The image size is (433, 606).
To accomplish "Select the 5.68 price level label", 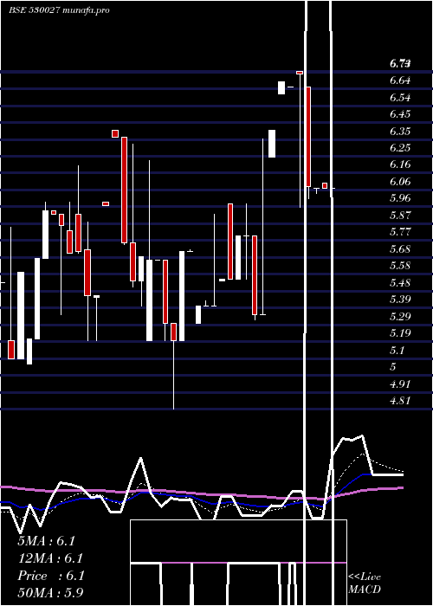I will (400, 249).
